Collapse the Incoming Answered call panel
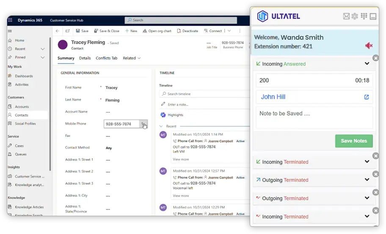This screenshot has height=234, width=386. (x=367, y=64)
